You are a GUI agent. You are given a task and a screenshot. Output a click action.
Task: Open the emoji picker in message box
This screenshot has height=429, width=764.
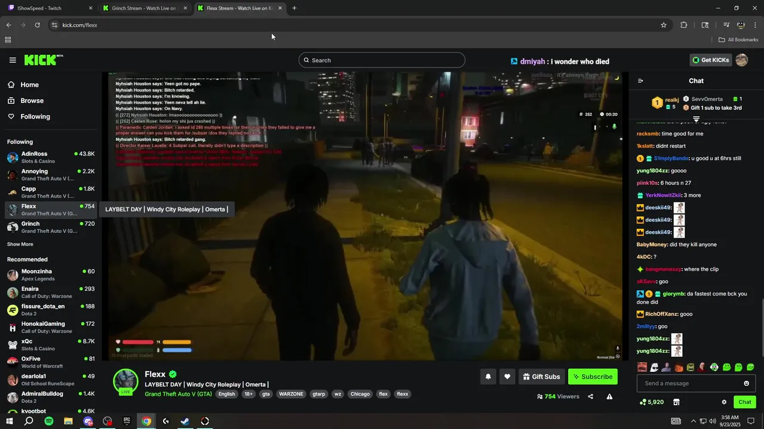[x=746, y=383]
